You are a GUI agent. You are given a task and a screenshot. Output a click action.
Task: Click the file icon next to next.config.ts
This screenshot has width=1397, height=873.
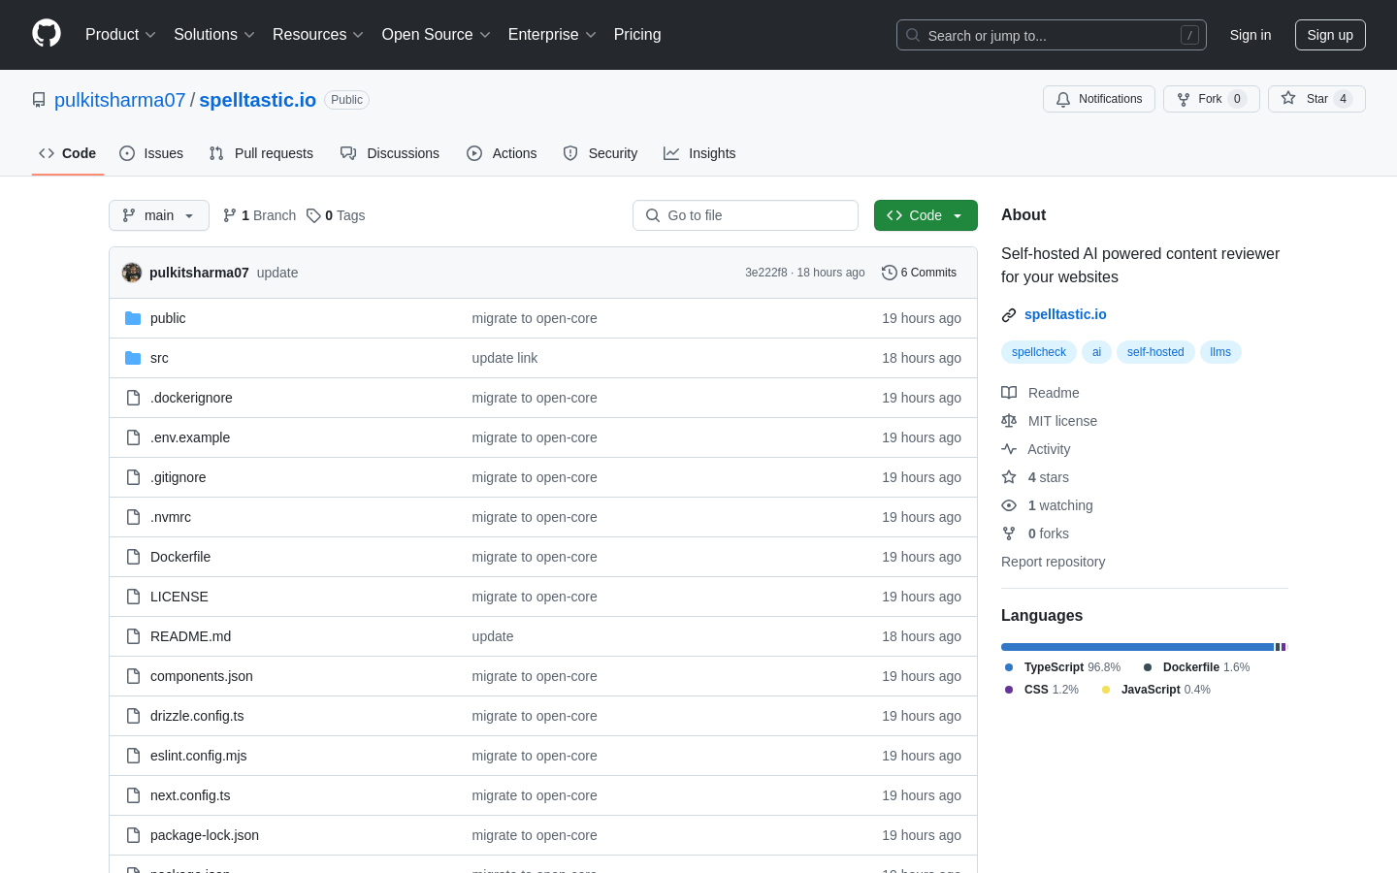point(133,795)
